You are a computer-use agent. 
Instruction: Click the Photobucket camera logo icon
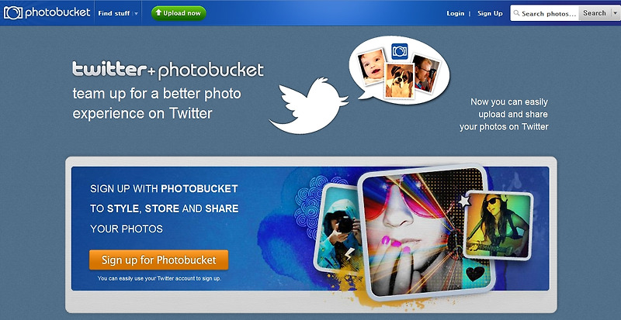tap(12, 13)
